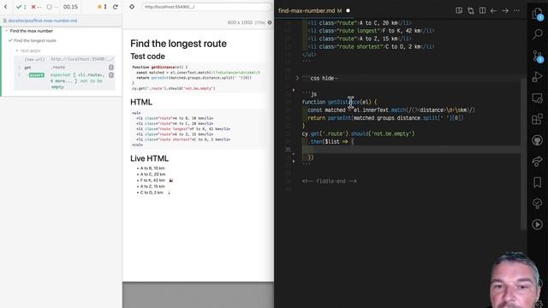
Task: Open Extensions in the activity bar
Action: pyautogui.click(x=538, y=119)
